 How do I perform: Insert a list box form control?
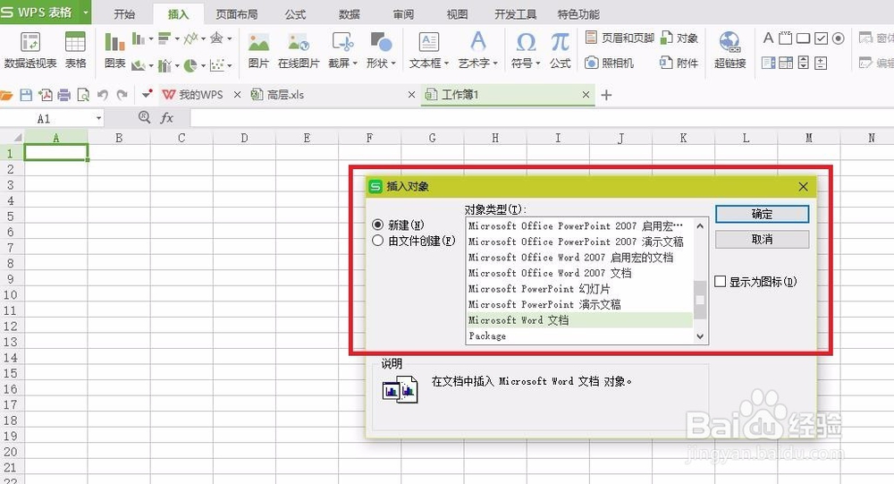pos(768,63)
